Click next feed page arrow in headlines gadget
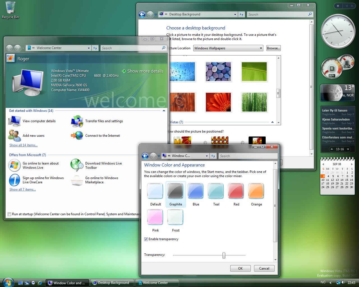The height and width of the screenshot is (287, 359). click(348, 149)
